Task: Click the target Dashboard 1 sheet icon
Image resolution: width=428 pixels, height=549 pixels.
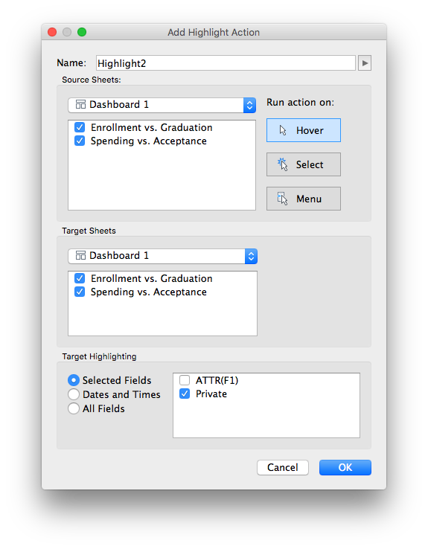Action: 80,255
